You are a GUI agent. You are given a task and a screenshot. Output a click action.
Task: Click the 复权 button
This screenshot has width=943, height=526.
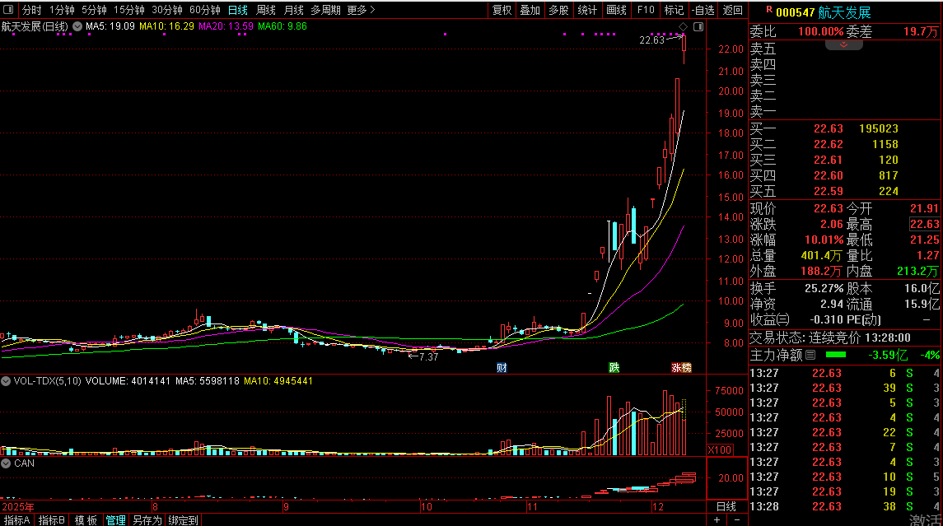tap(502, 10)
